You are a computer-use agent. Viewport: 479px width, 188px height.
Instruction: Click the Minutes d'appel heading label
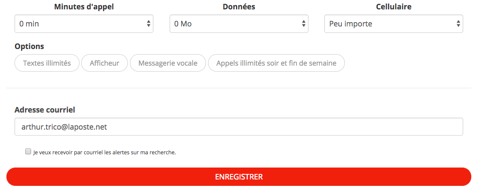(84, 7)
